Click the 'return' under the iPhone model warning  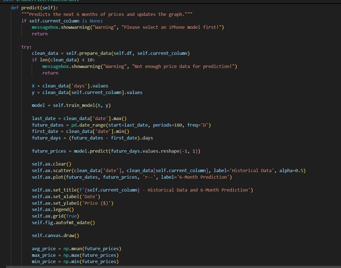tap(40, 34)
